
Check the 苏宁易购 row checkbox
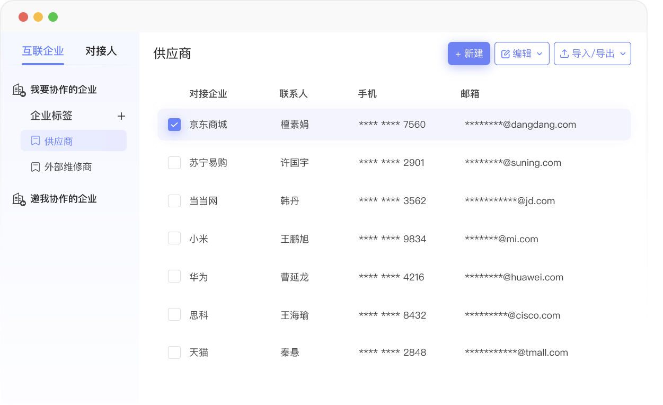click(x=174, y=163)
